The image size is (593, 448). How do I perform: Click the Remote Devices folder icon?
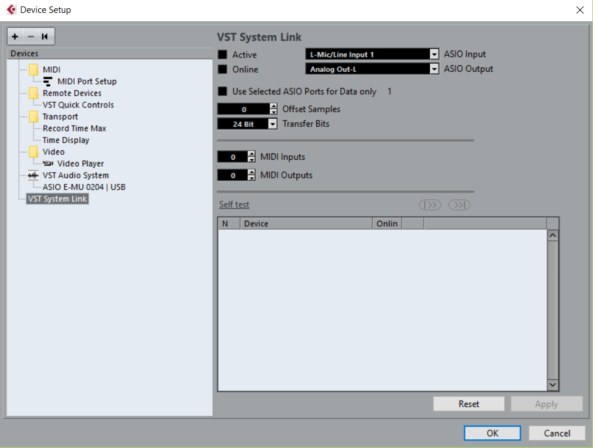[33, 93]
